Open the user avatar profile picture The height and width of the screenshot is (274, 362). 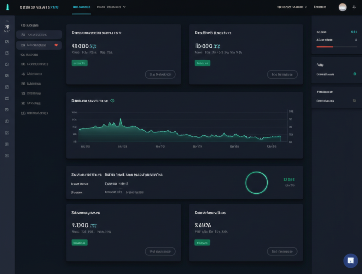[342, 7]
